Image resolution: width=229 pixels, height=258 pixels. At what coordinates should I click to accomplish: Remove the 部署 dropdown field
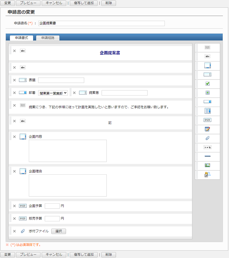pyautogui.click(x=14, y=93)
